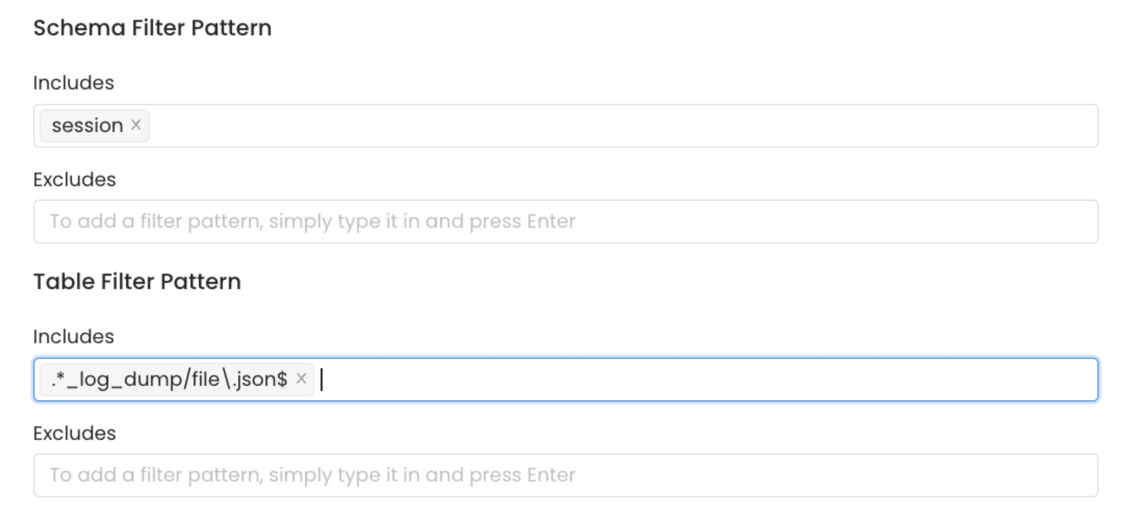Image resolution: width=1128 pixels, height=520 pixels.
Task: Click the Includes label above the session tag
Action: pos(73,82)
